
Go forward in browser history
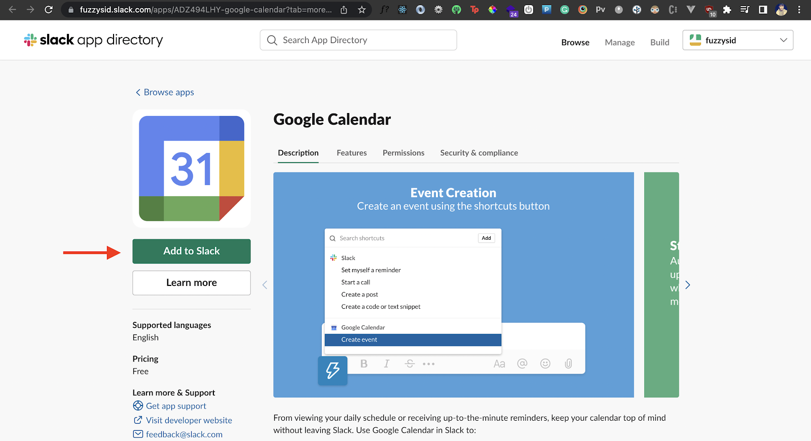tap(30, 10)
